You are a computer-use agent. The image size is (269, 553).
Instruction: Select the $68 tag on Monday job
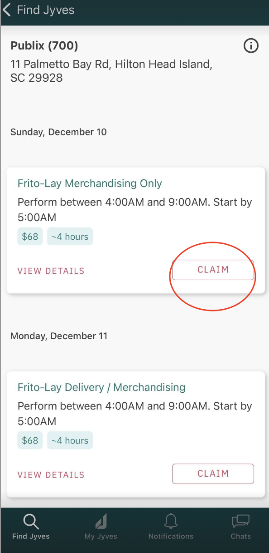[x=30, y=440]
